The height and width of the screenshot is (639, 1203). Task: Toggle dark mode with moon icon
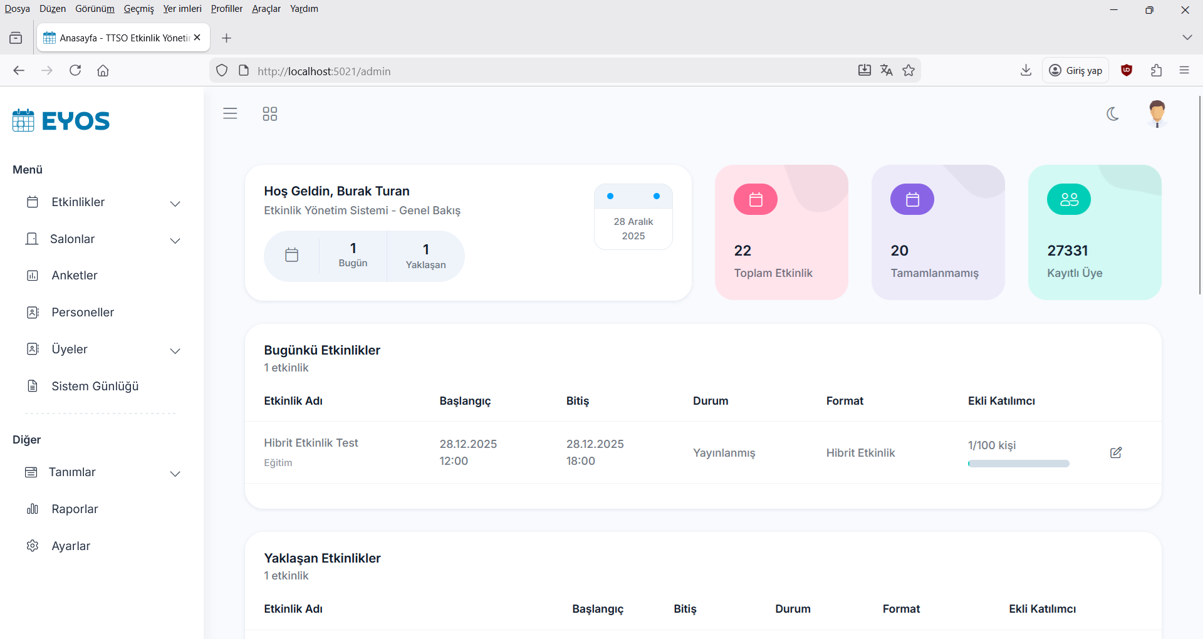(x=1112, y=114)
